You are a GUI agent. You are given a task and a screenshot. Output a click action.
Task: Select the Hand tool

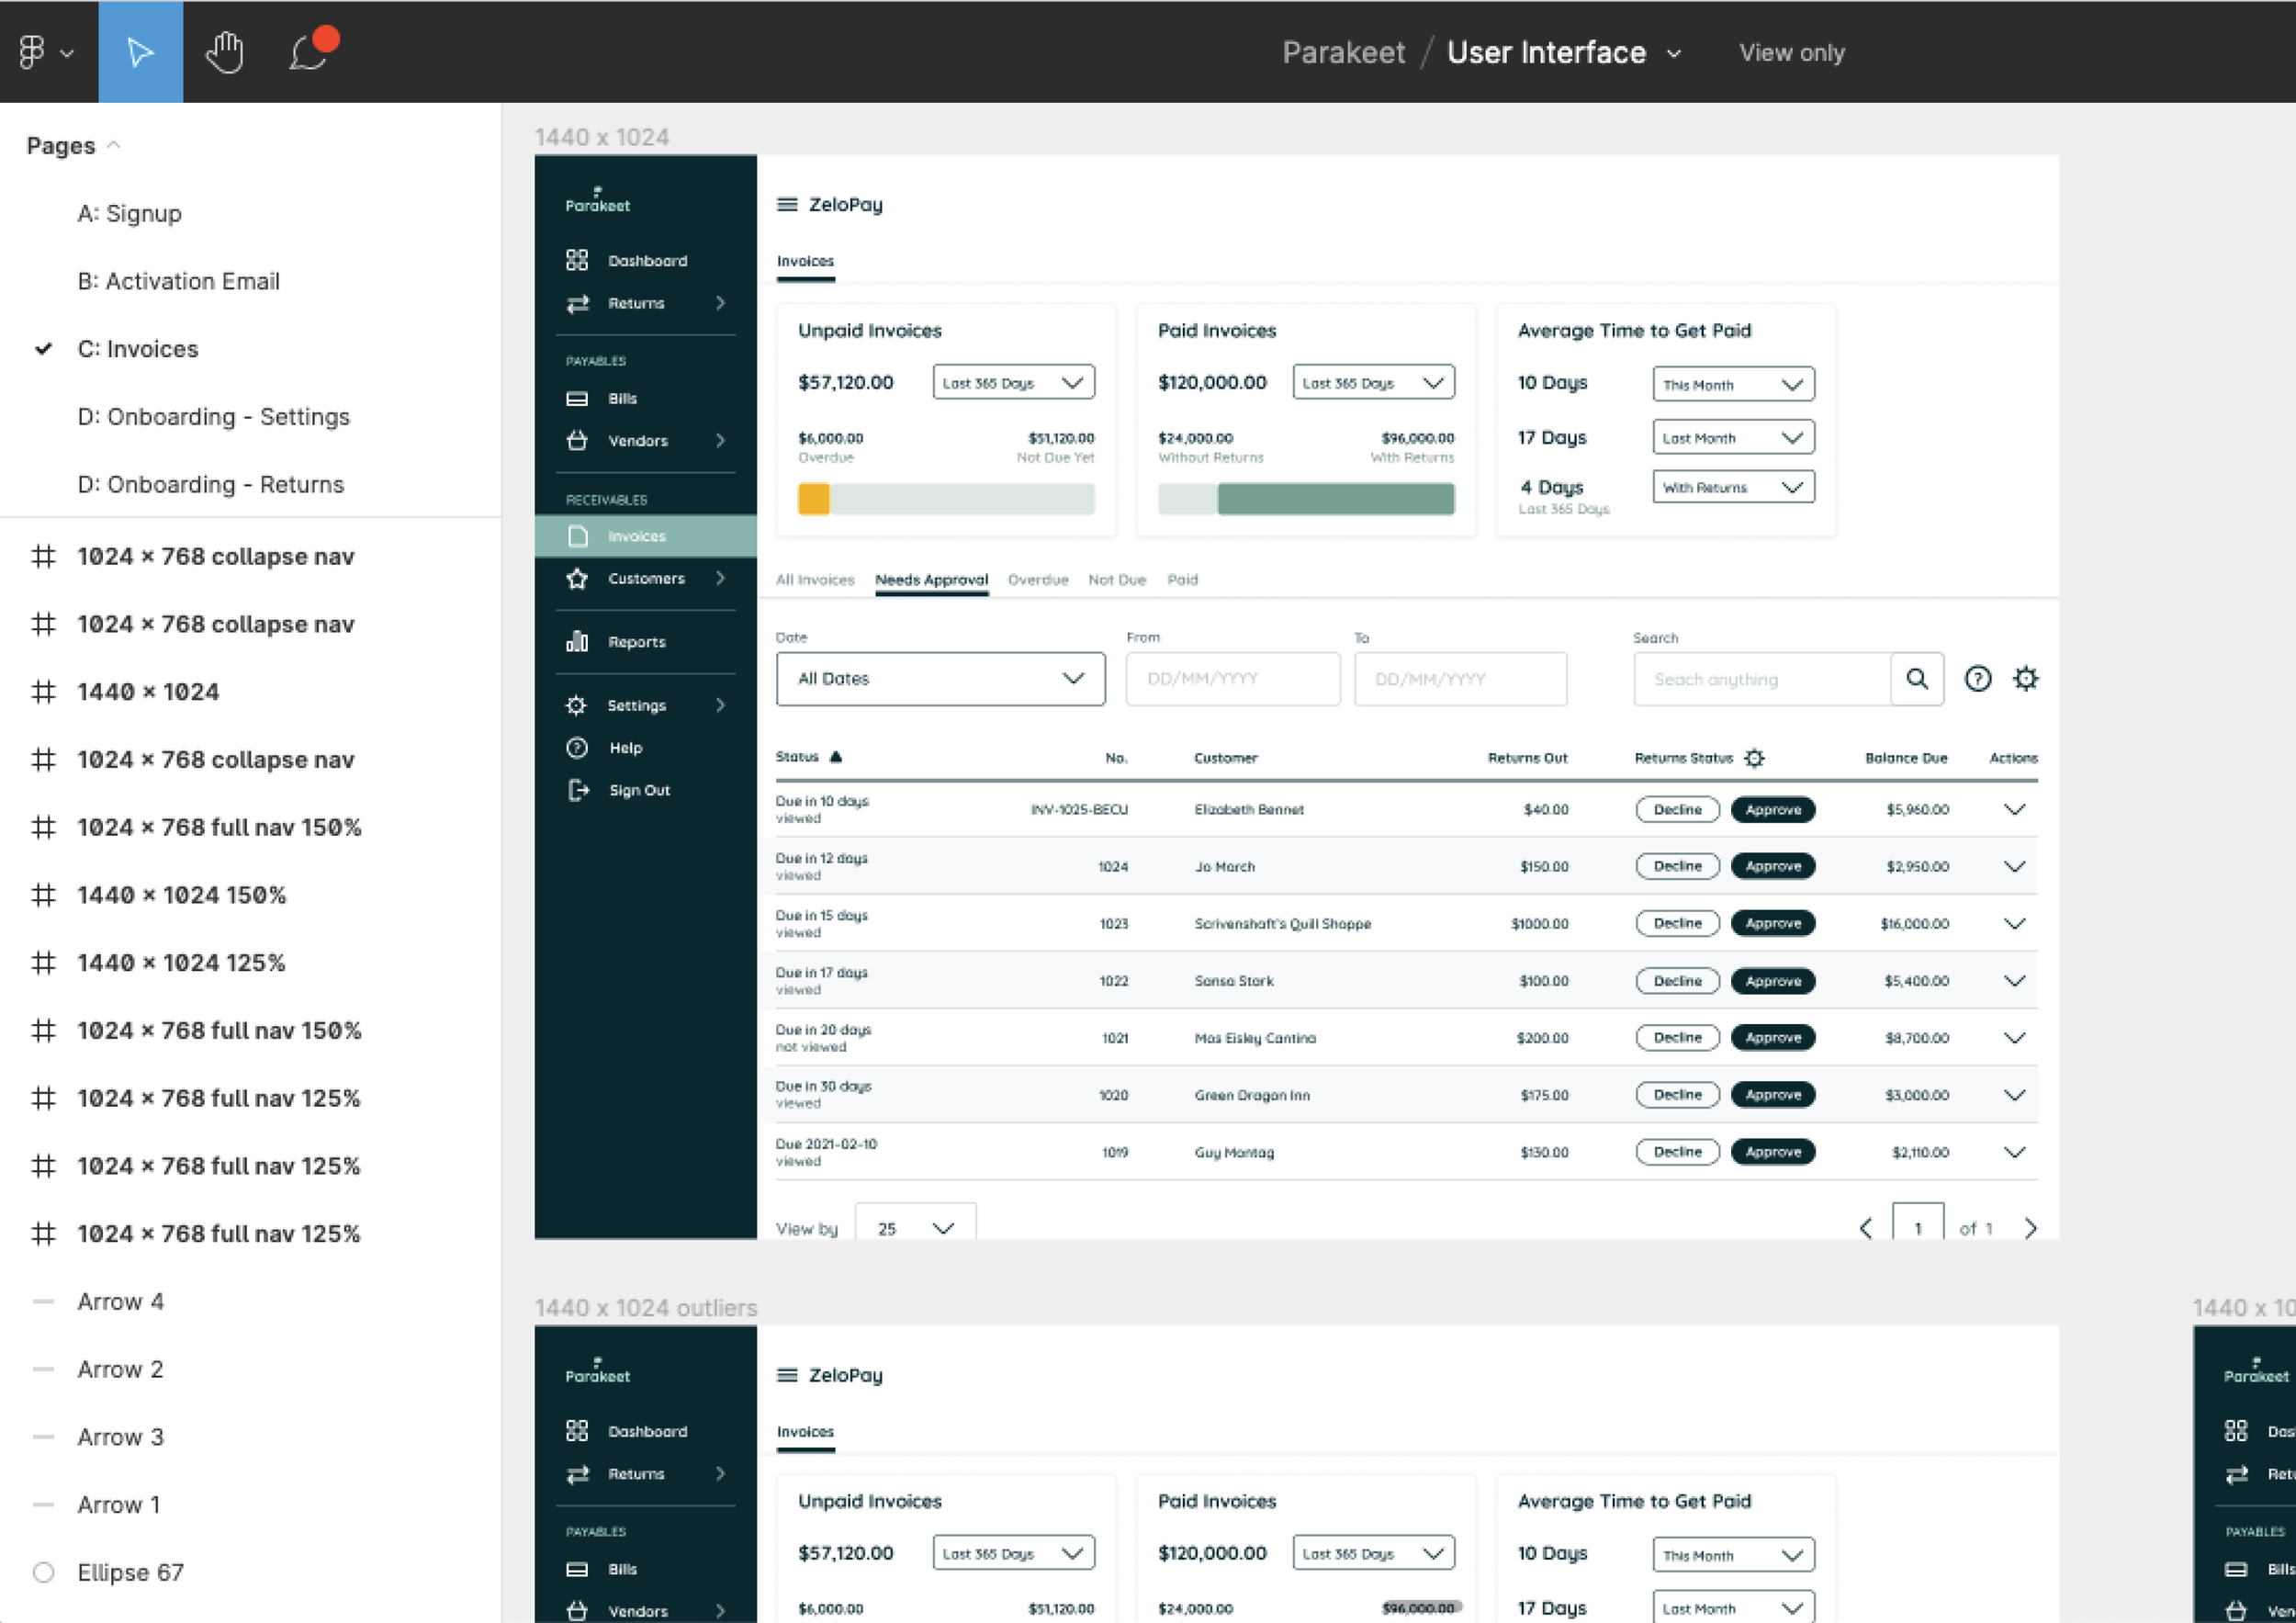click(x=225, y=52)
